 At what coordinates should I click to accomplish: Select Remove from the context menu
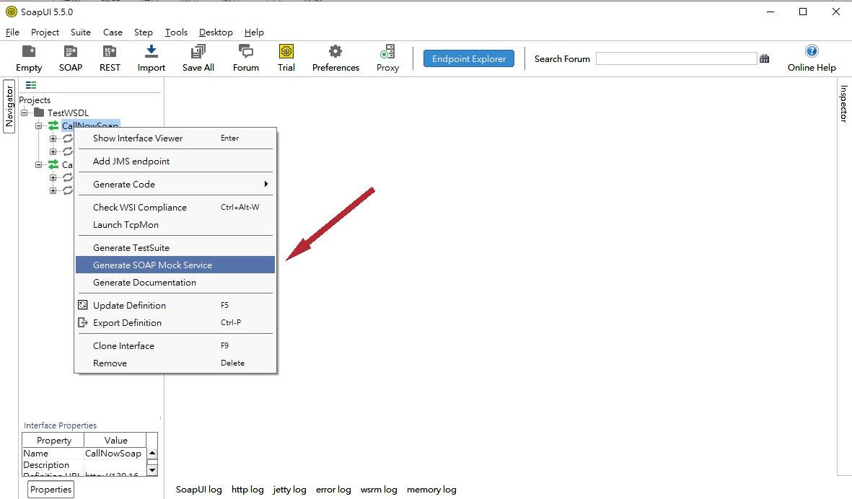pos(175,363)
